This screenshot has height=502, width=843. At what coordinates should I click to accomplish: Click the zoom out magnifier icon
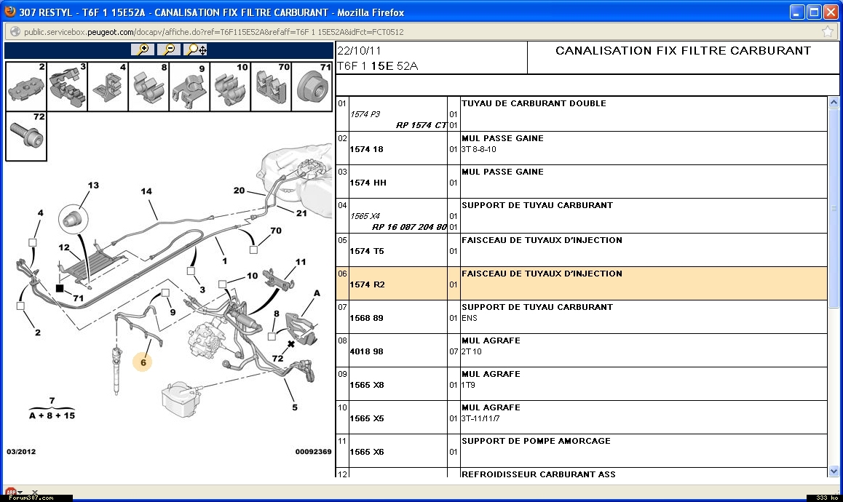169,49
